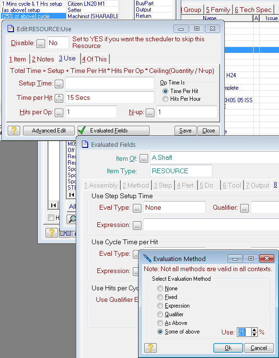Click the first-record arrow beneath the STE list

click(71, 195)
